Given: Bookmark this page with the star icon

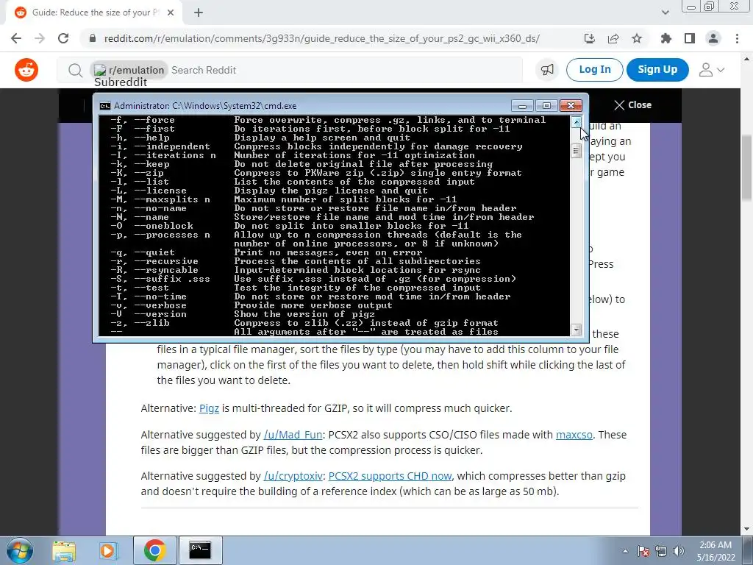Looking at the screenshot, I should click(637, 38).
